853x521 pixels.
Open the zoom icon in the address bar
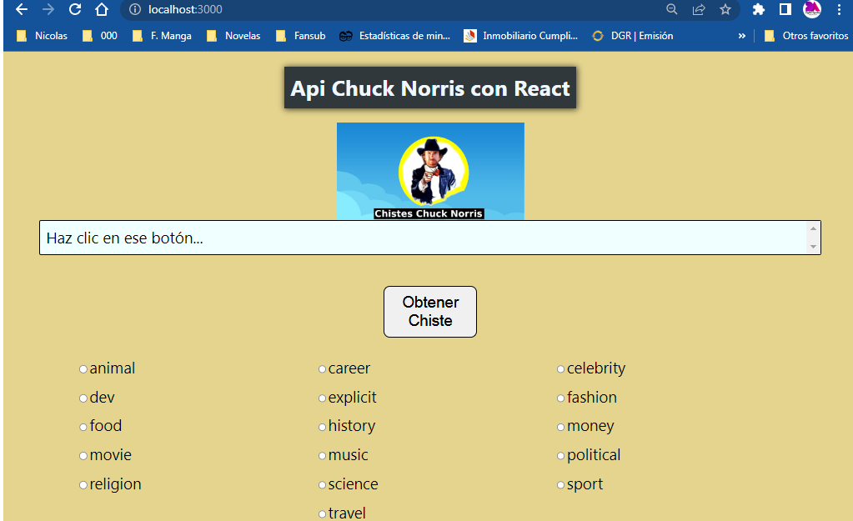pyautogui.click(x=672, y=10)
